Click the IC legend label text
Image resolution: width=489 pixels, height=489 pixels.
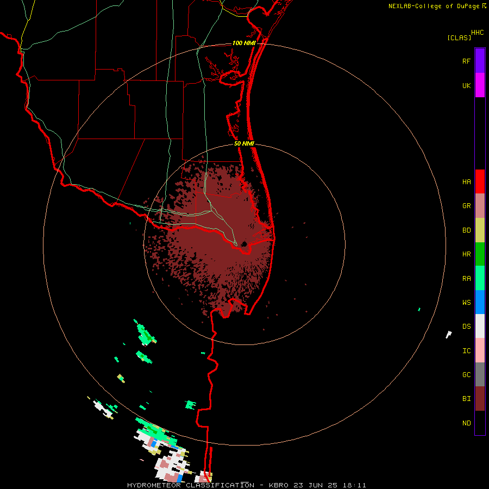466,351
